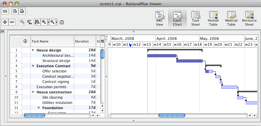Screen dimensions: 261x126
Task: Switch to WBS View
Action: click(159, 18)
